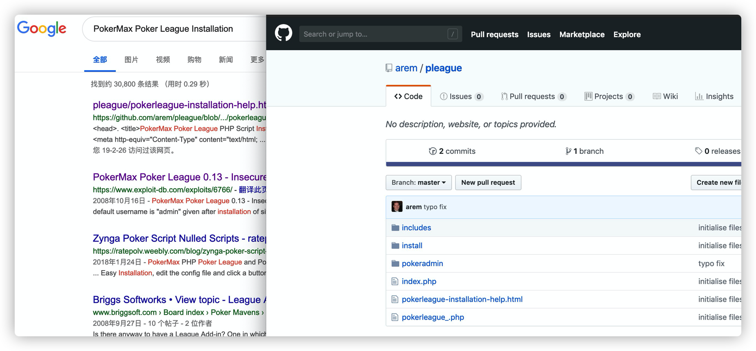Open the Briggs Softworks View topic result
Image resolution: width=756 pixels, height=351 pixels.
[x=179, y=300]
